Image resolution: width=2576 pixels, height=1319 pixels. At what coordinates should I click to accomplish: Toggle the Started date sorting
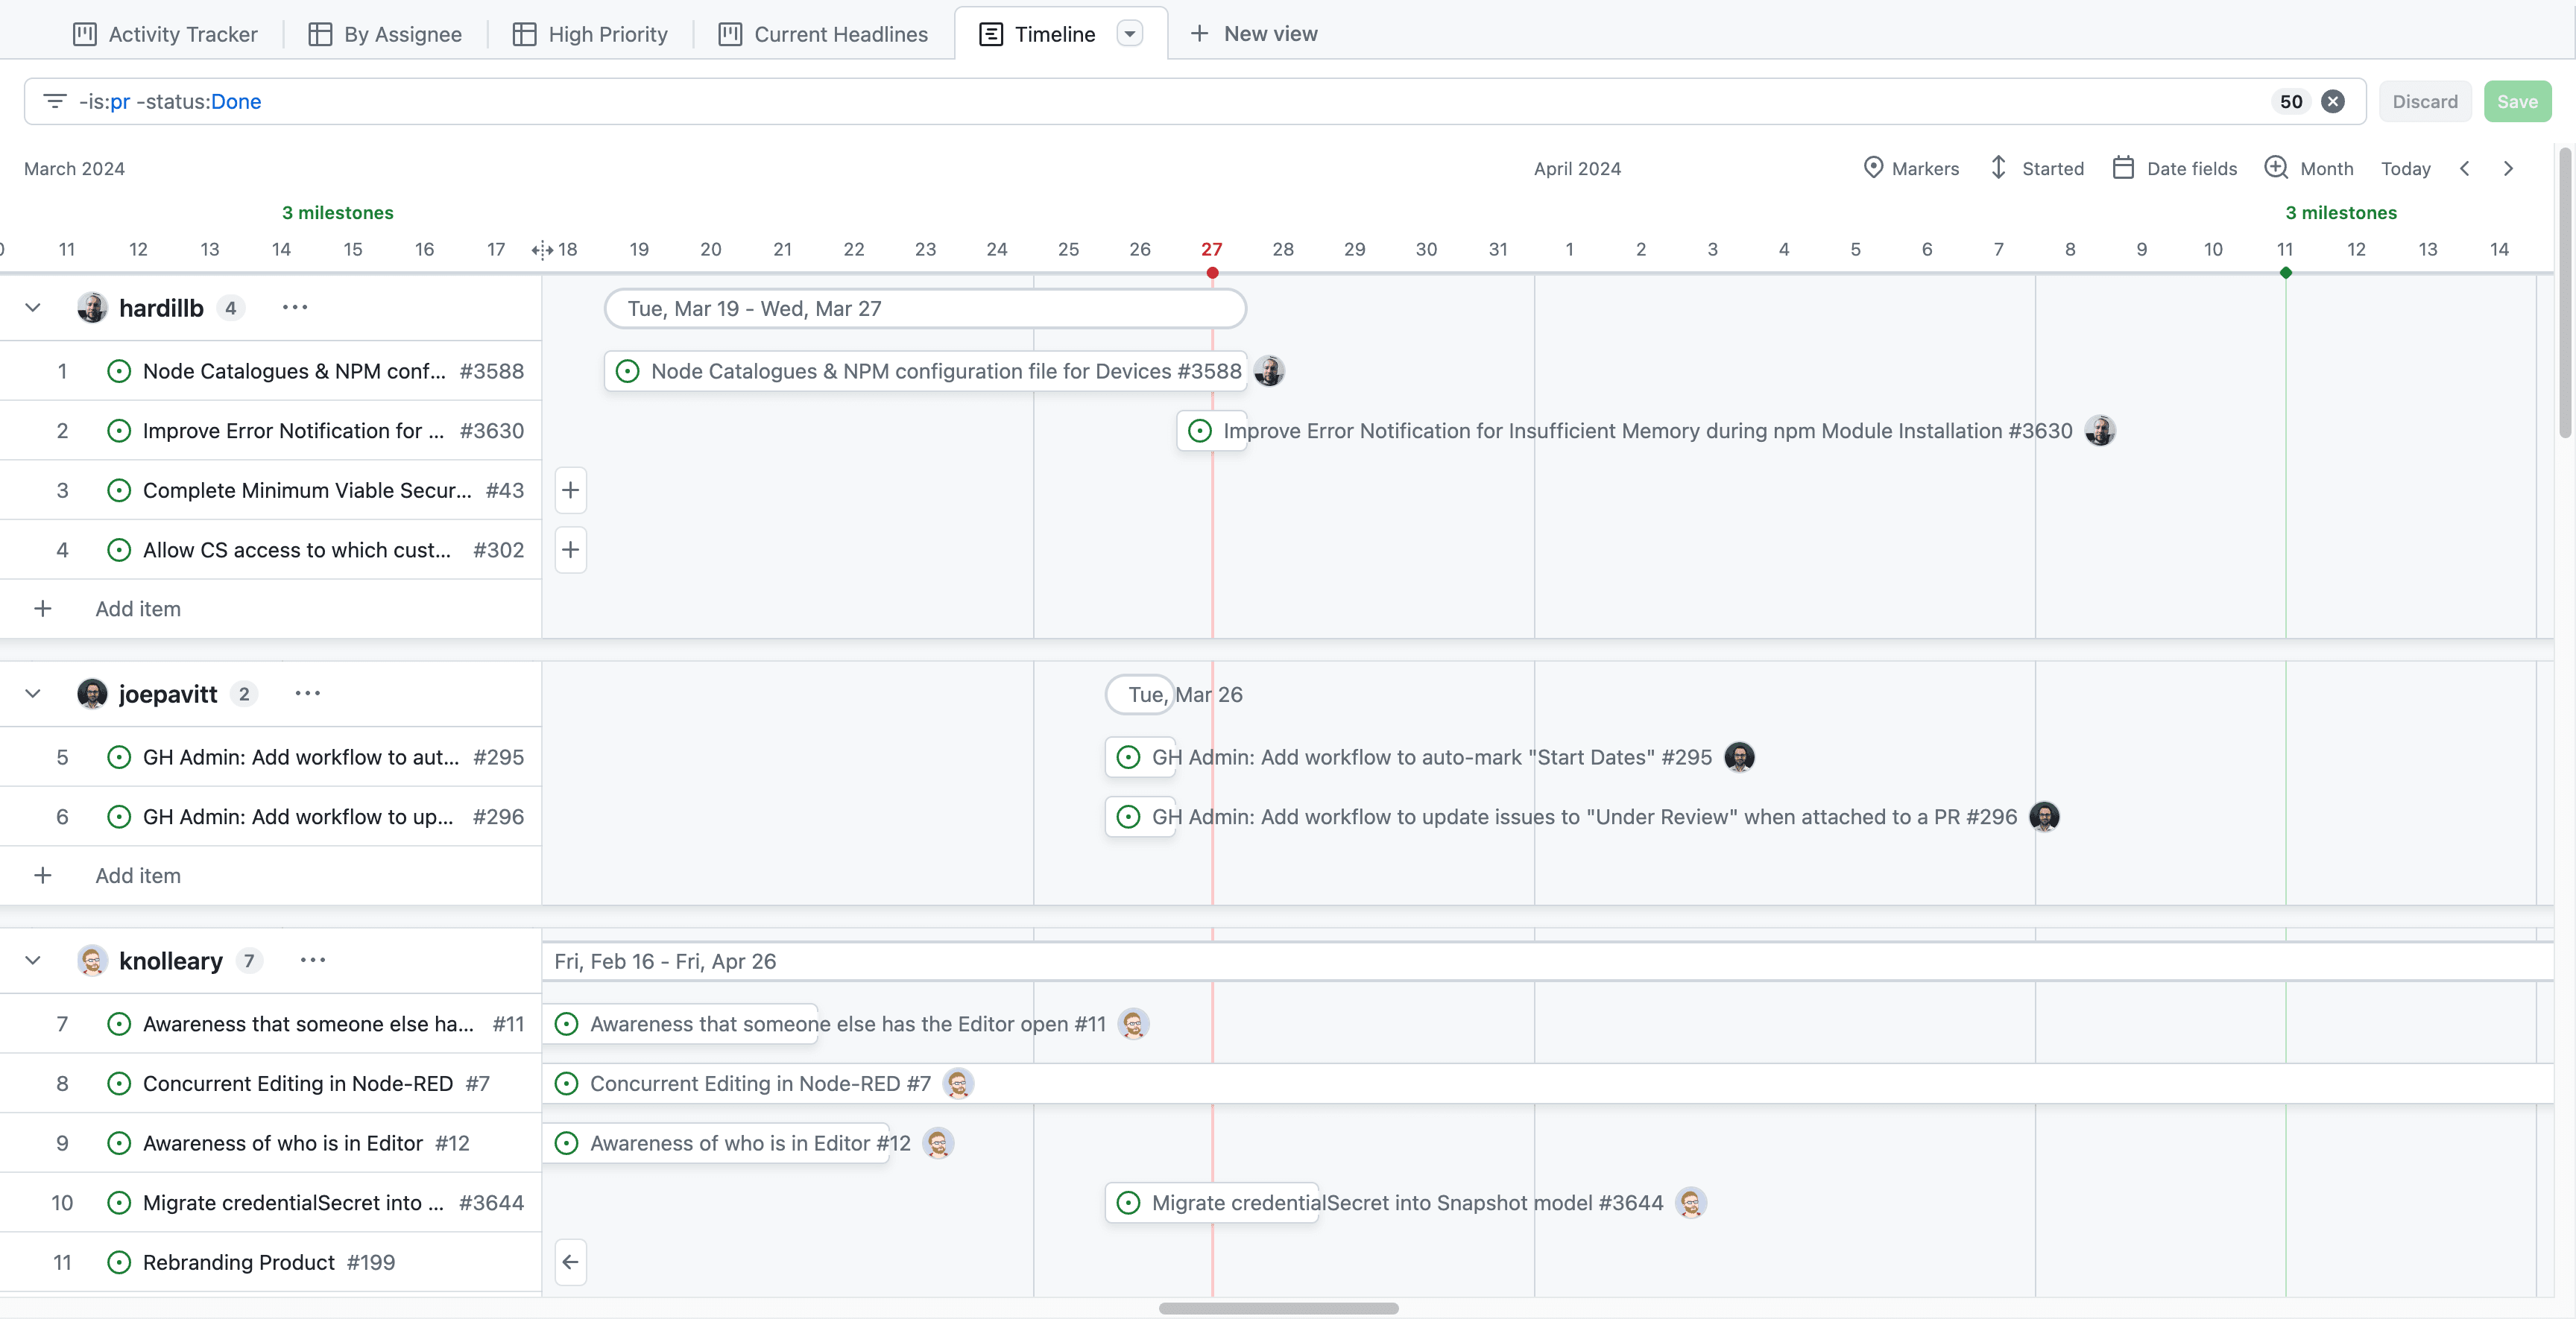tap(1999, 168)
